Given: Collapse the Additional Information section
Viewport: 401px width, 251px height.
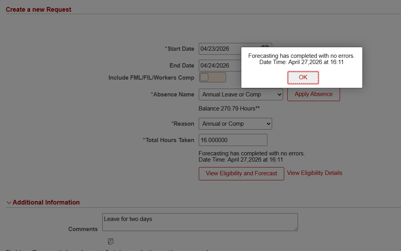Looking at the screenshot, I should [9, 203].
